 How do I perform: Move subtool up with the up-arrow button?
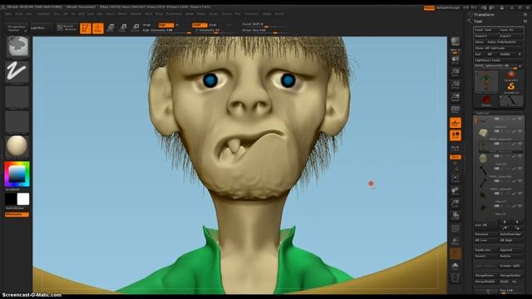(505, 223)
